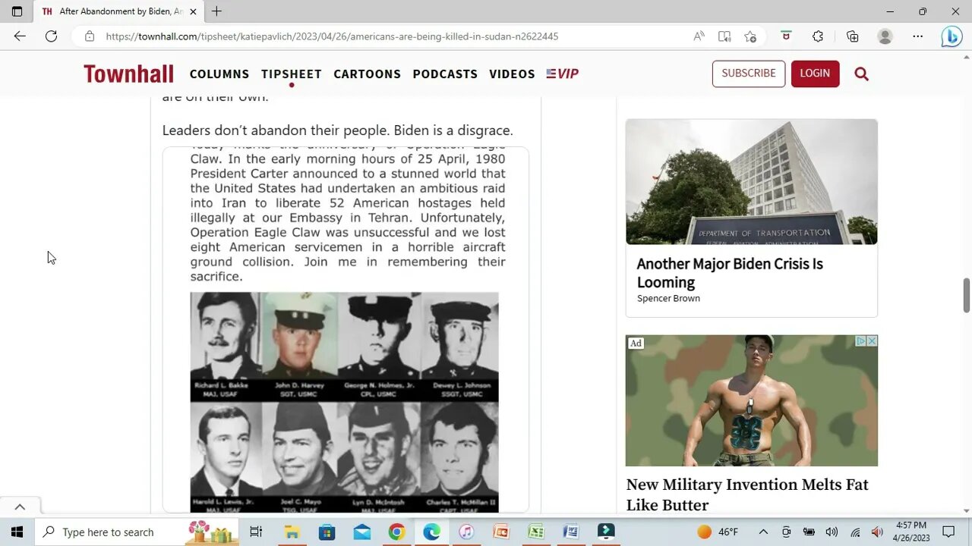Open the Department of Transportation article thumbnail

[752, 182]
